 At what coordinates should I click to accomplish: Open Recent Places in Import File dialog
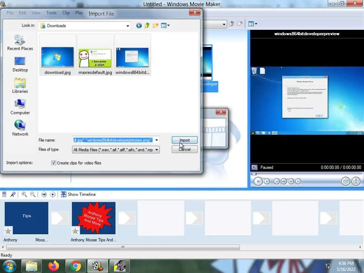pyautogui.click(x=20, y=43)
